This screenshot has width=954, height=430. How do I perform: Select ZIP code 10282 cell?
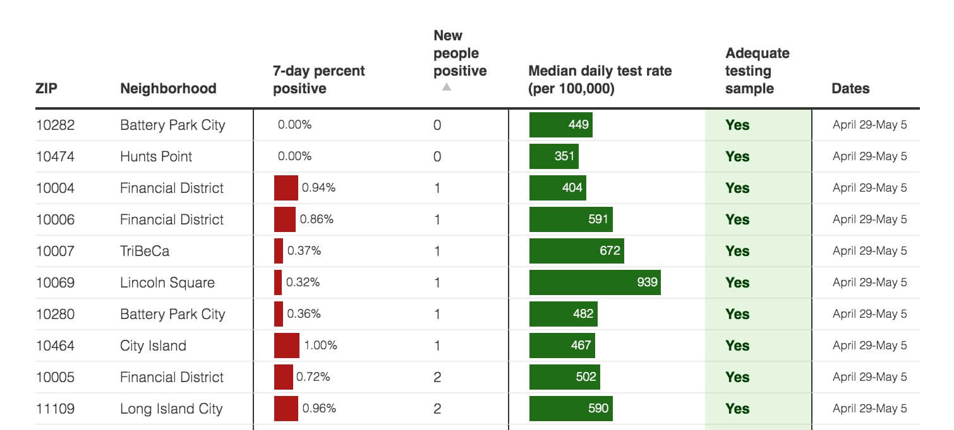point(55,125)
